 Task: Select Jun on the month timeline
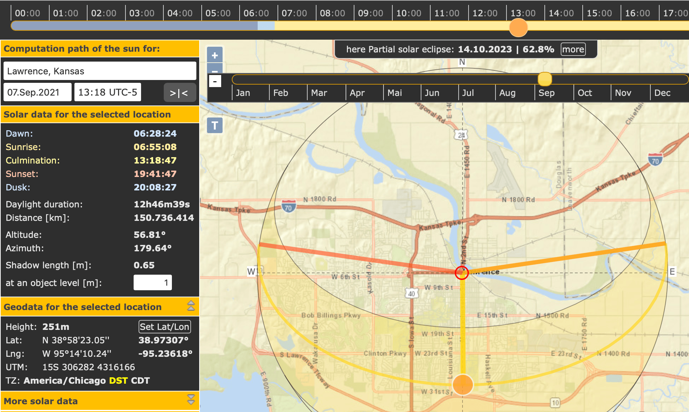(432, 93)
